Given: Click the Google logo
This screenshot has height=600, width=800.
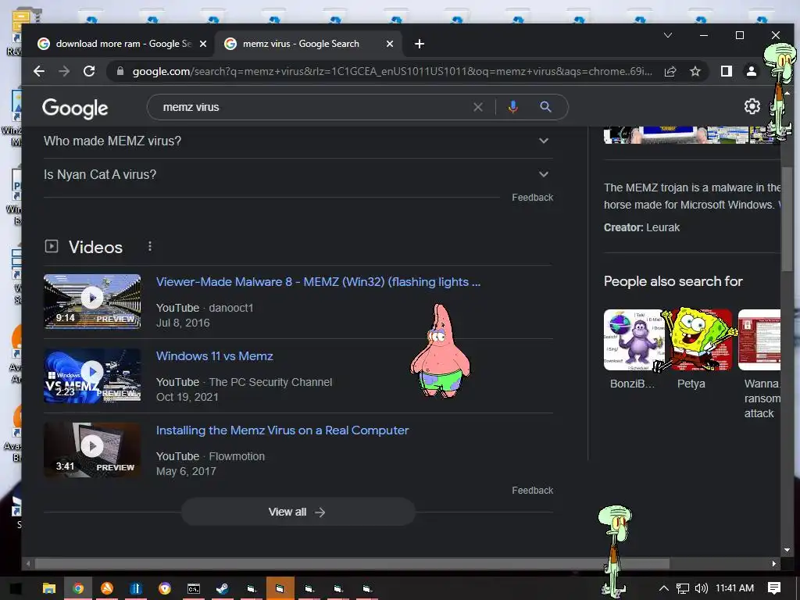Looking at the screenshot, I should click(75, 108).
